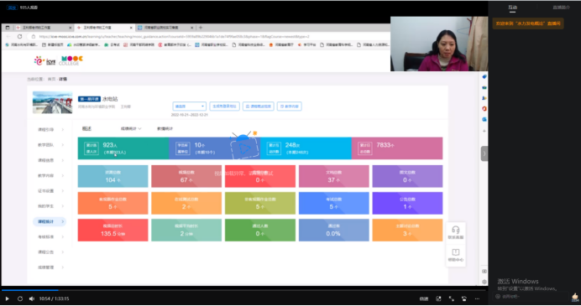
Task: Click the 水电站 course thumbnail image
Action: tap(53, 102)
